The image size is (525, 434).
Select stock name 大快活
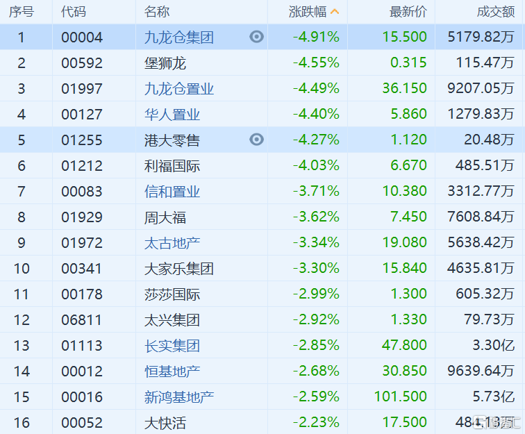coord(165,423)
